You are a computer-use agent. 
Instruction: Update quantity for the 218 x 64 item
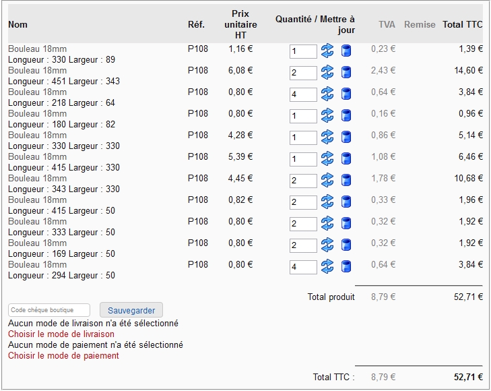327,94
